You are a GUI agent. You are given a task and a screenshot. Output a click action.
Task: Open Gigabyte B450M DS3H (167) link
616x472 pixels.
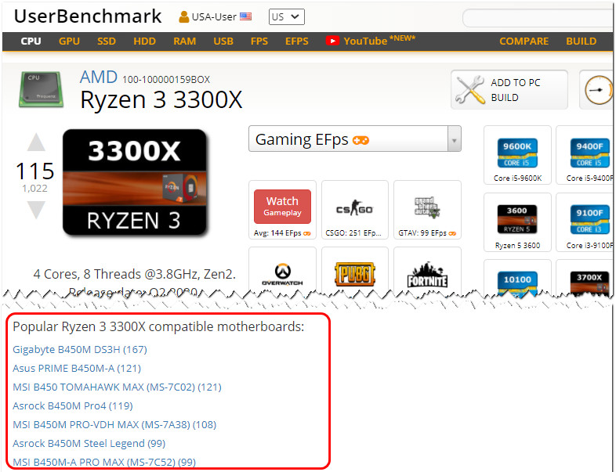tap(80, 350)
